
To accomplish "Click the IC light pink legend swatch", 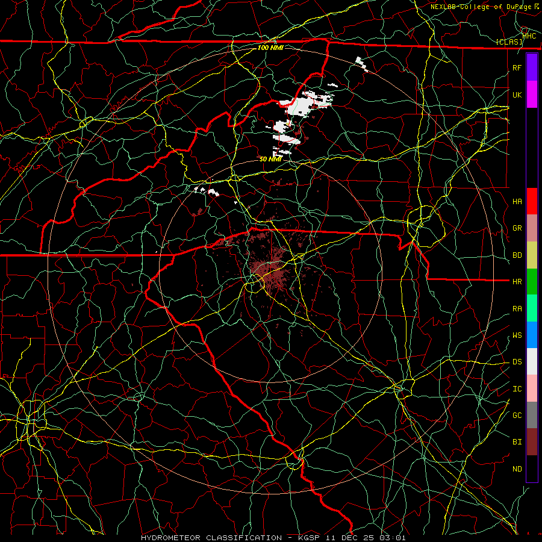I will click(532, 388).
